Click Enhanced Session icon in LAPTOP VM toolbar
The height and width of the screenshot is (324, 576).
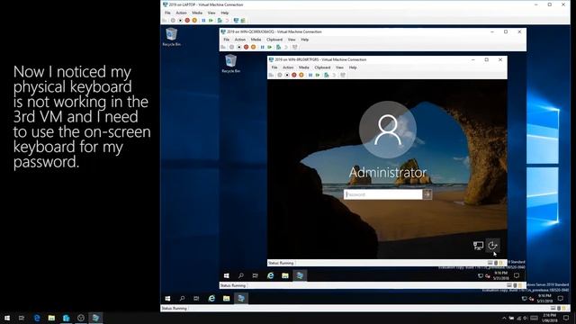coord(236,20)
